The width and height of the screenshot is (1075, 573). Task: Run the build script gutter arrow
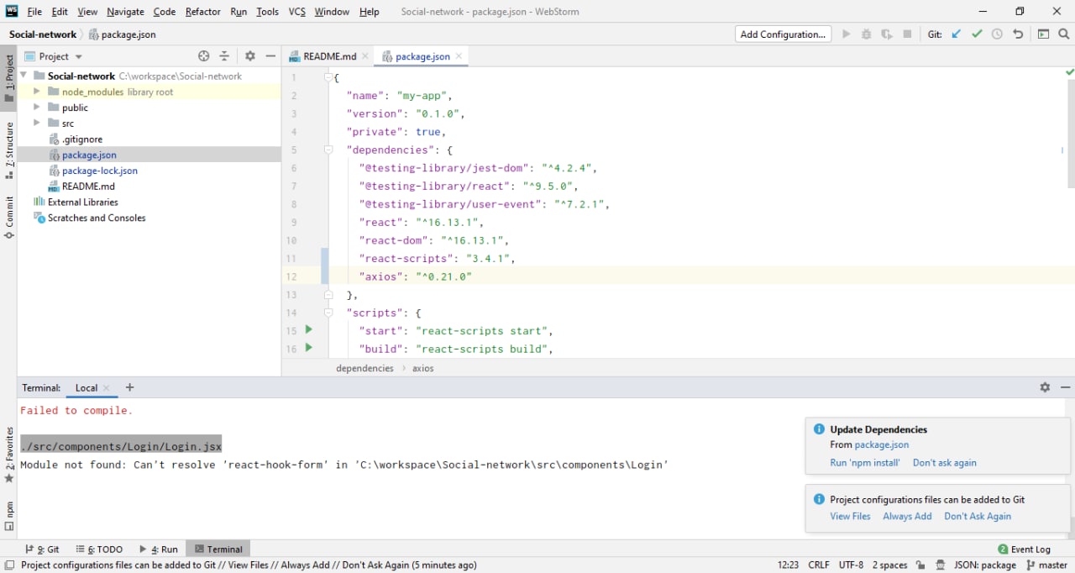[x=308, y=348]
